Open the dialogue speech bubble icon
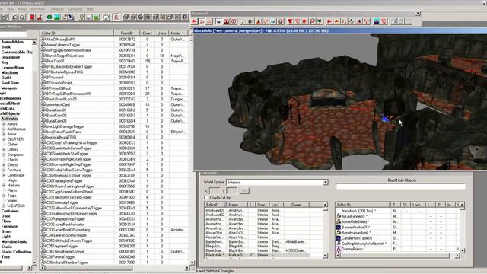Image resolution: width=487 pixels, height=274 pixels. pos(107,17)
